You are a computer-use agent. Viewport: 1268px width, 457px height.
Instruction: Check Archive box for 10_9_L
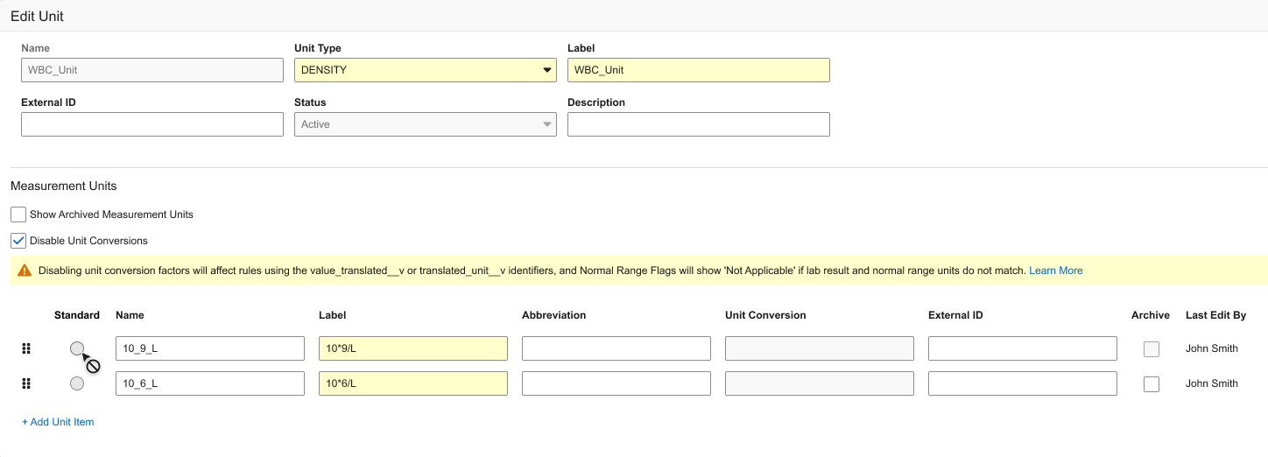click(x=1152, y=348)
